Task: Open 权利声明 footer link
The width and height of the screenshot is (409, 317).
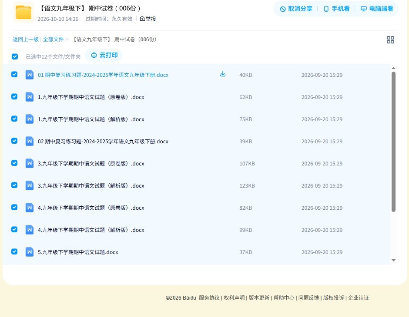Action: [234, 298]
